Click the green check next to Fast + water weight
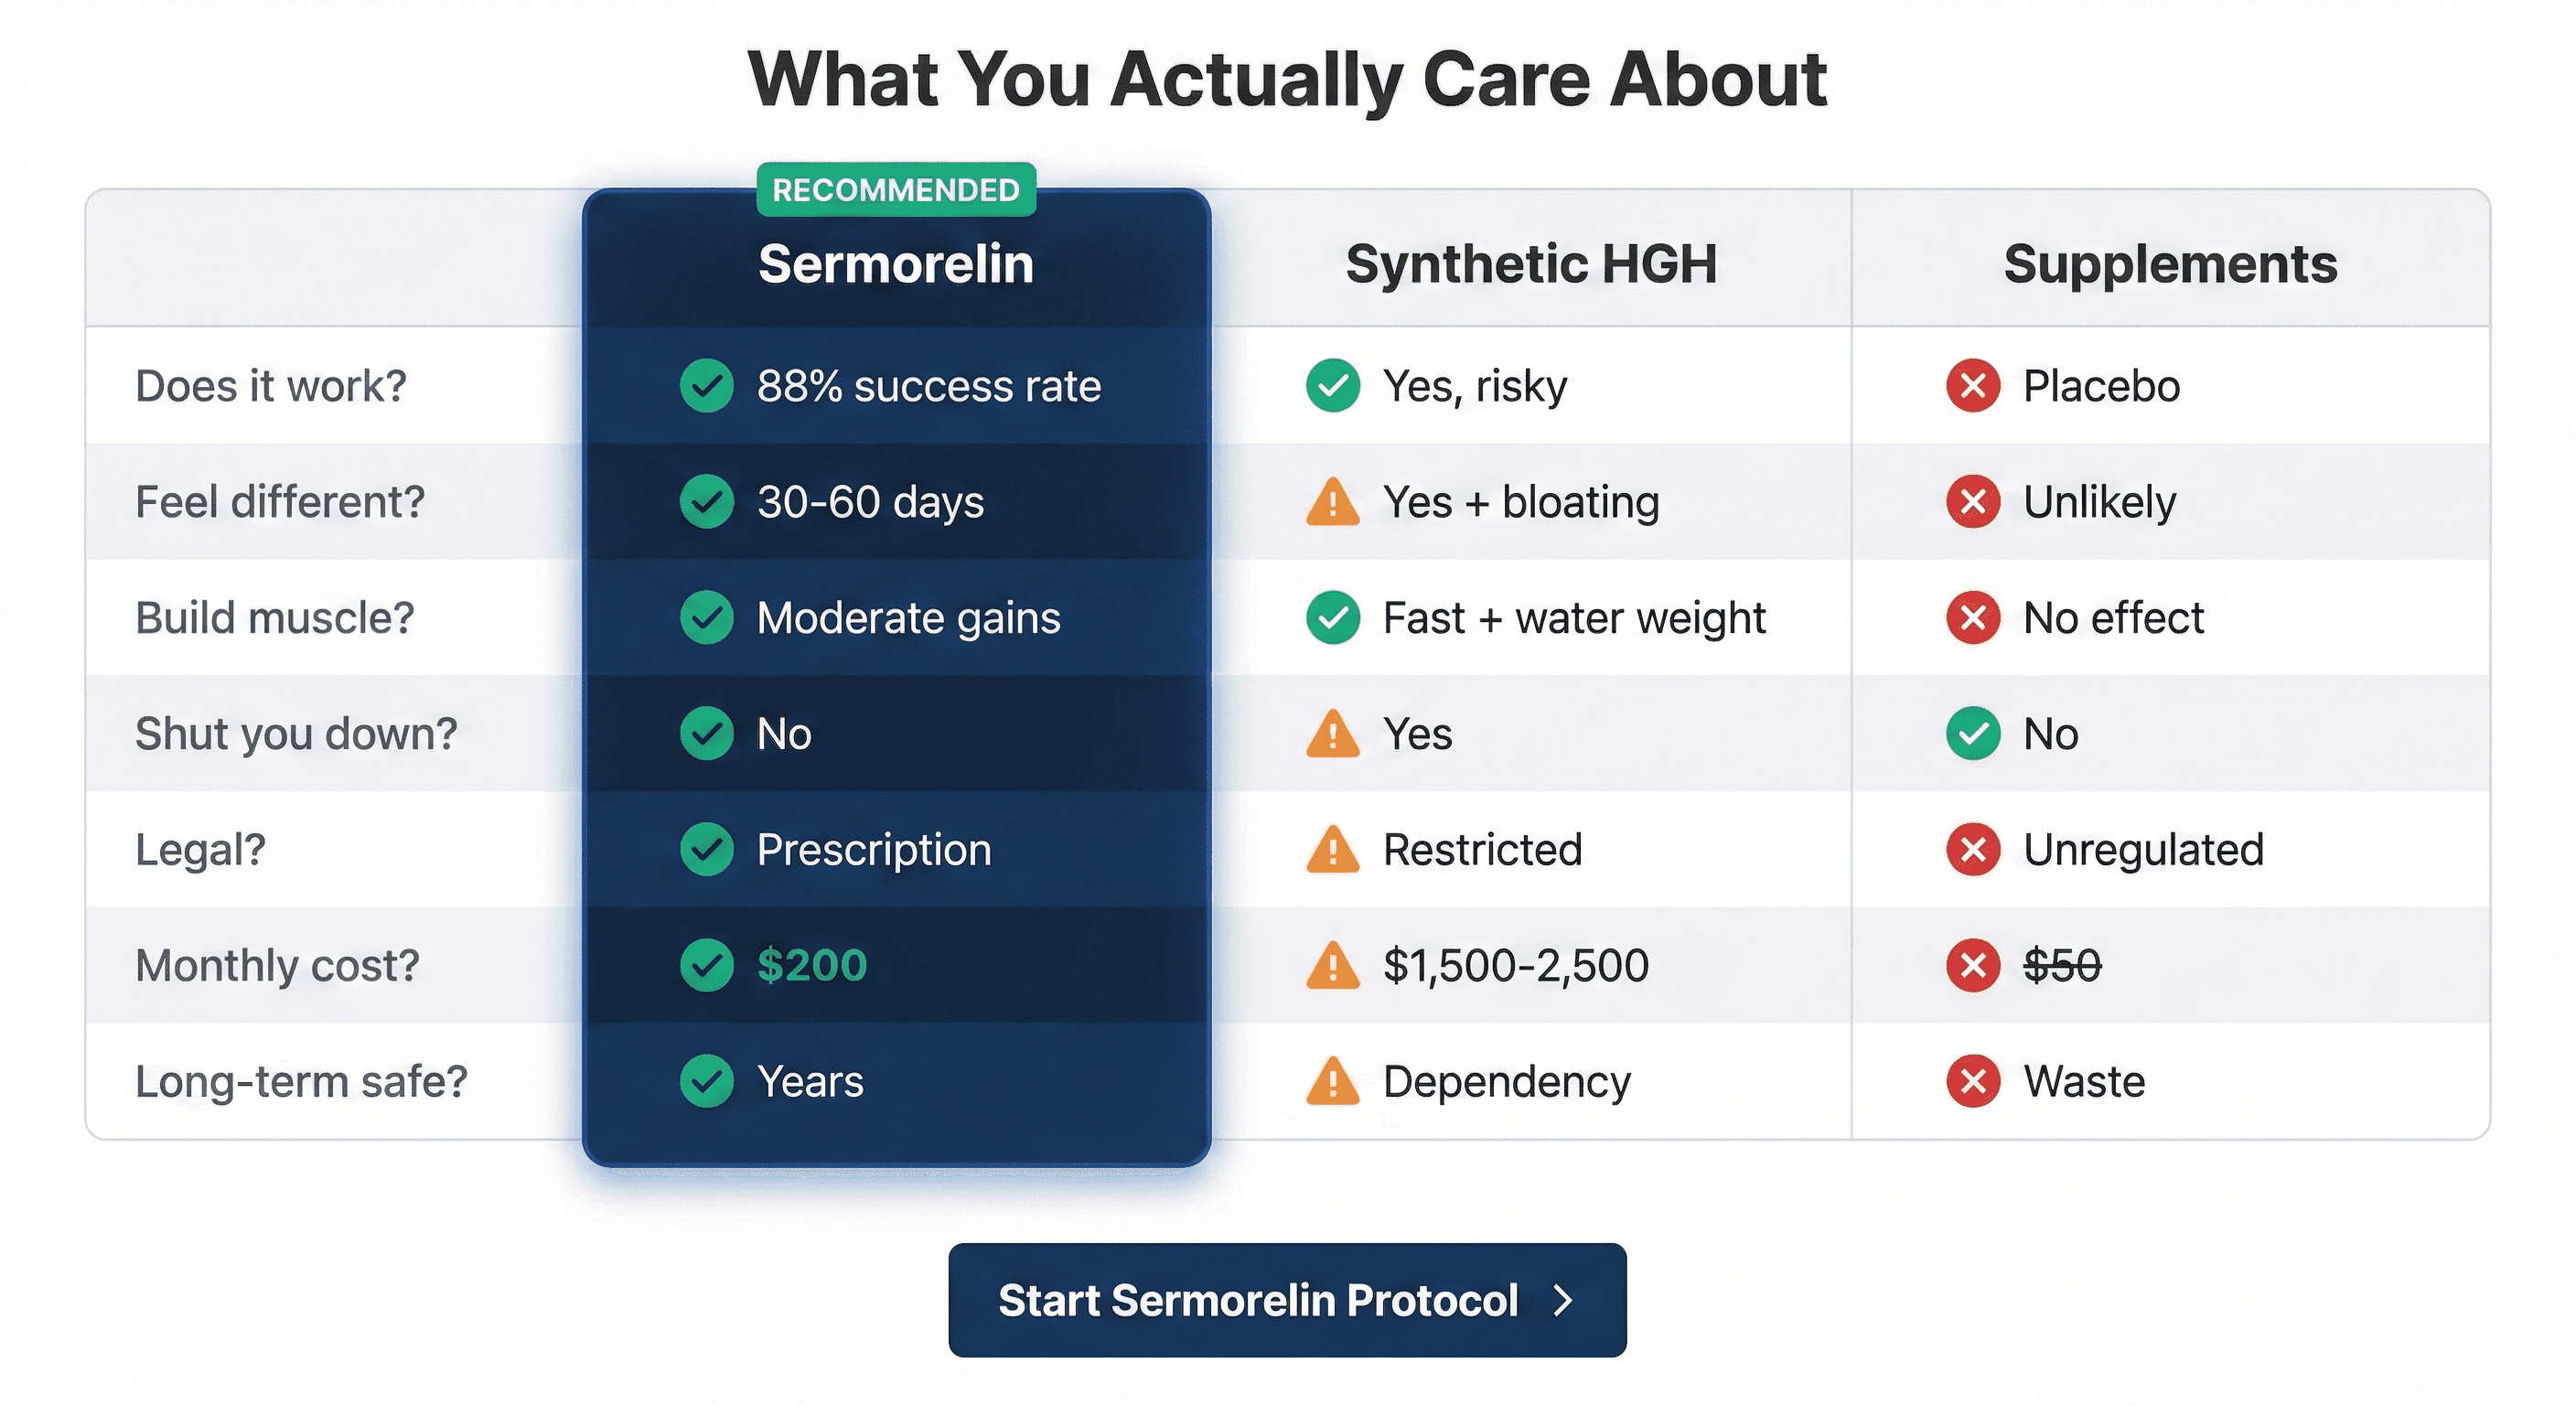The width and height of the screenshot is (2576, 1405). coord(1333,618)
